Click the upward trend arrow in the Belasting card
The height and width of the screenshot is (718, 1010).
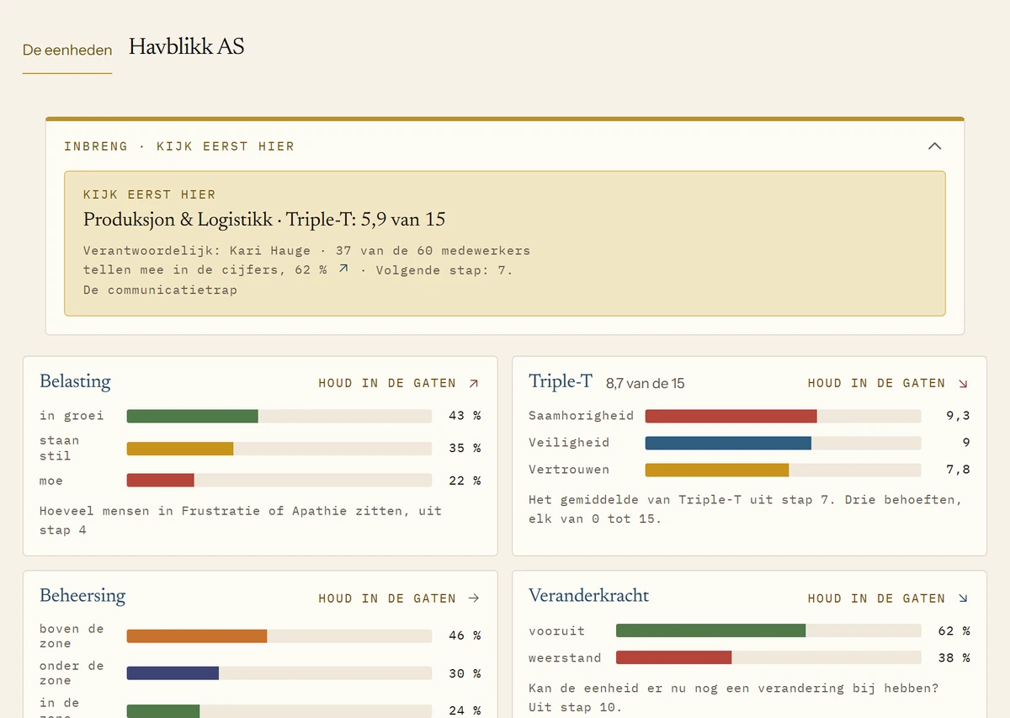coord(474,383)
